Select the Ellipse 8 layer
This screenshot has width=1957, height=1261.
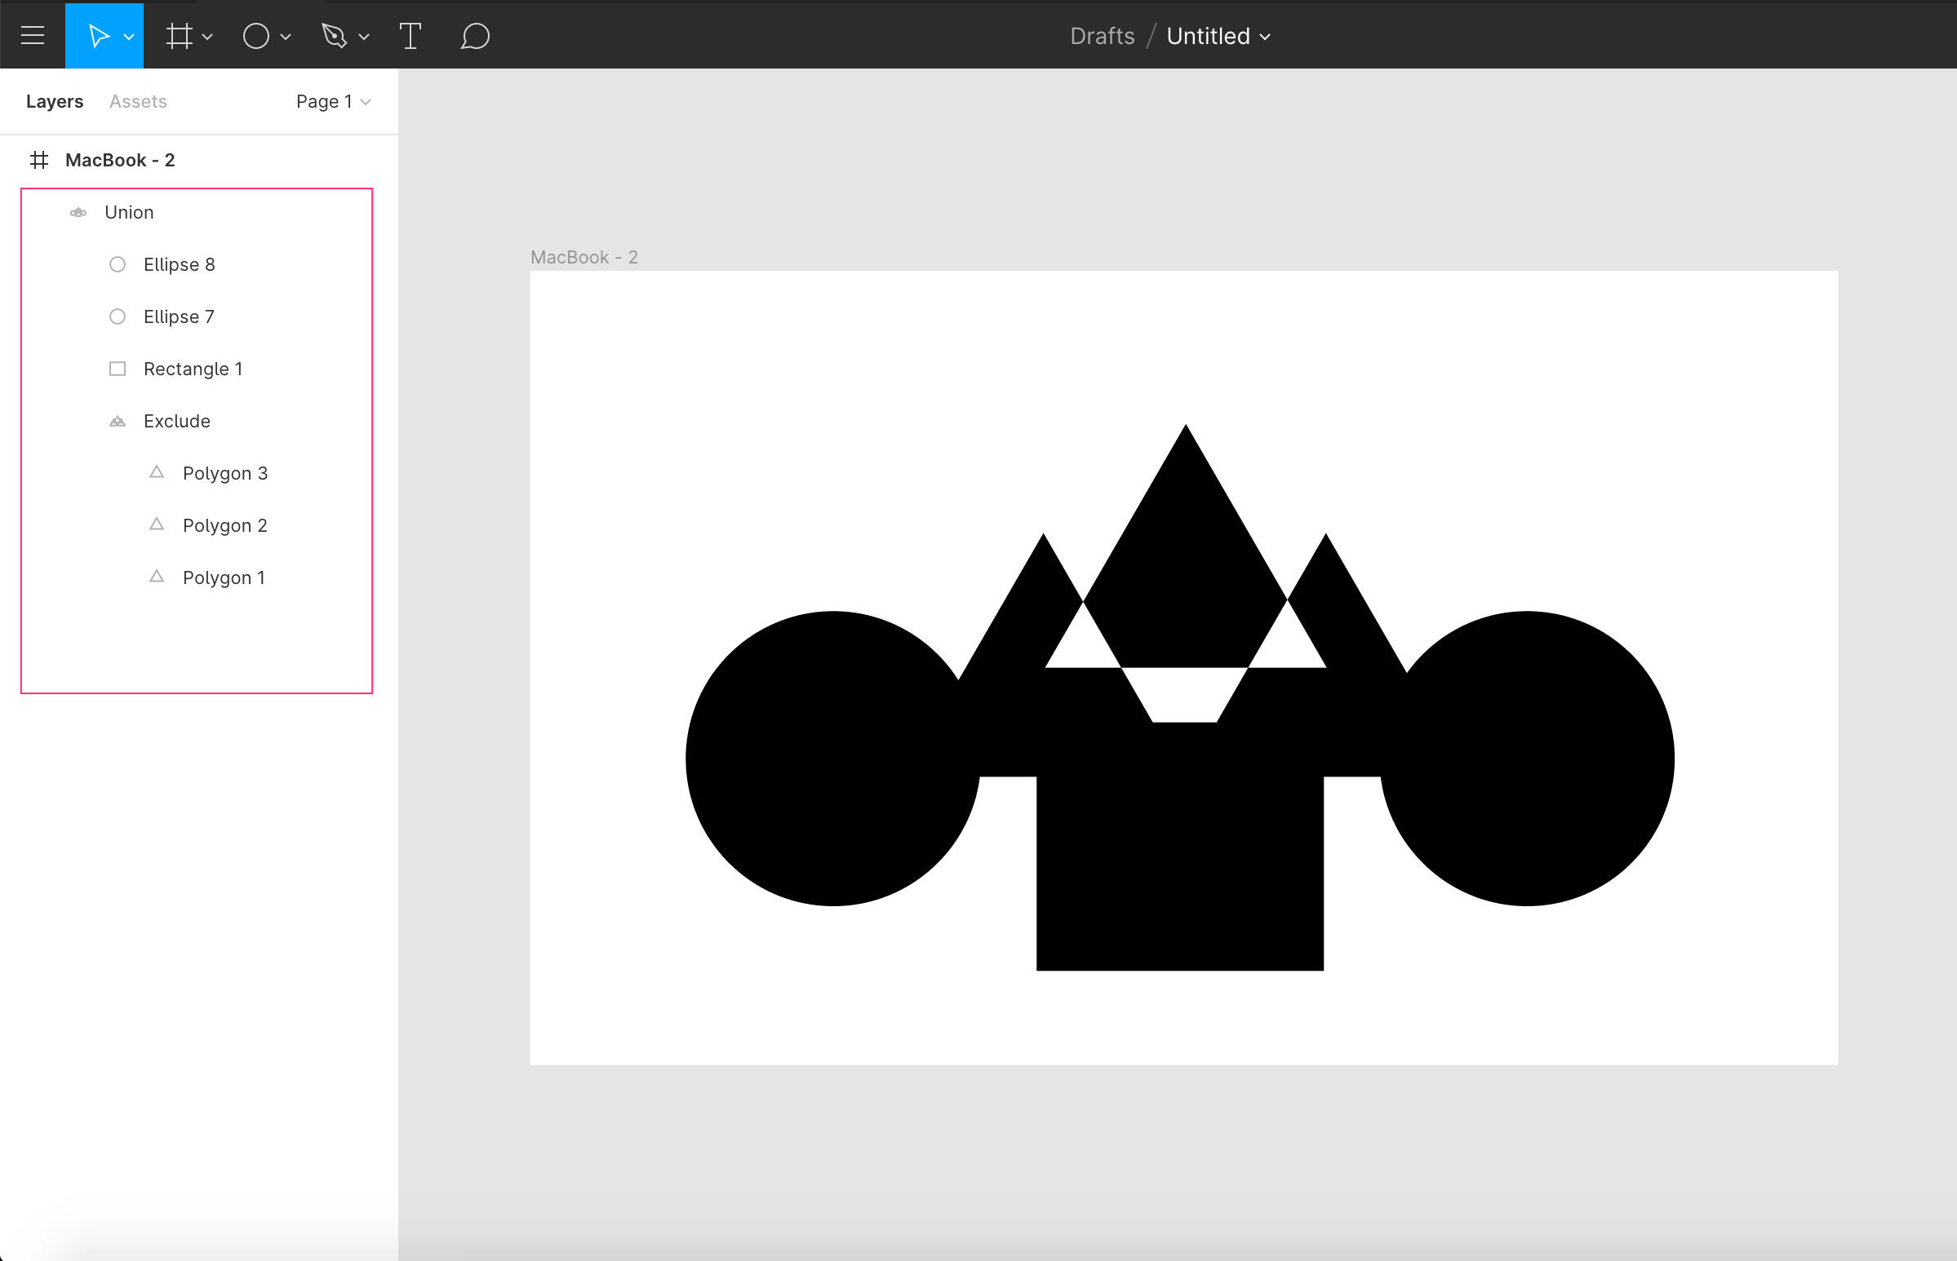tap(179, 264)
